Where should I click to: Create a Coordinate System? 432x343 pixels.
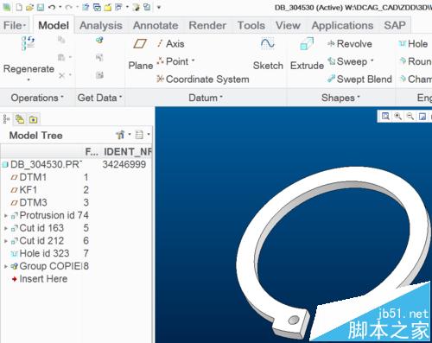pos(203,79)
